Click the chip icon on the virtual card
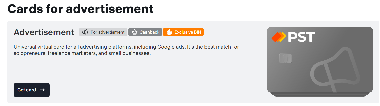This screenshot has width=380, height=106. coord(285,58)
